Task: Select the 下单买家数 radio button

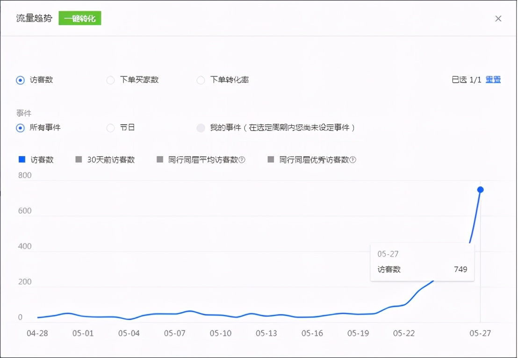Action: (x=110, y=80)
